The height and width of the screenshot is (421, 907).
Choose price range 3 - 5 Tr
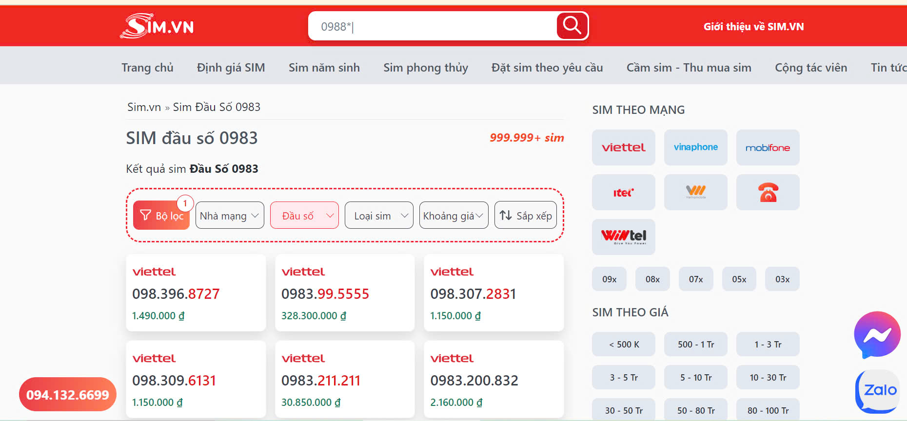[x=624, y=377]
